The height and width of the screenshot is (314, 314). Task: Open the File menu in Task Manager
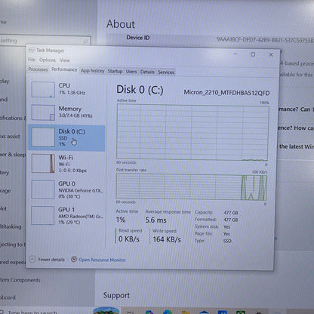coord(32,60)
